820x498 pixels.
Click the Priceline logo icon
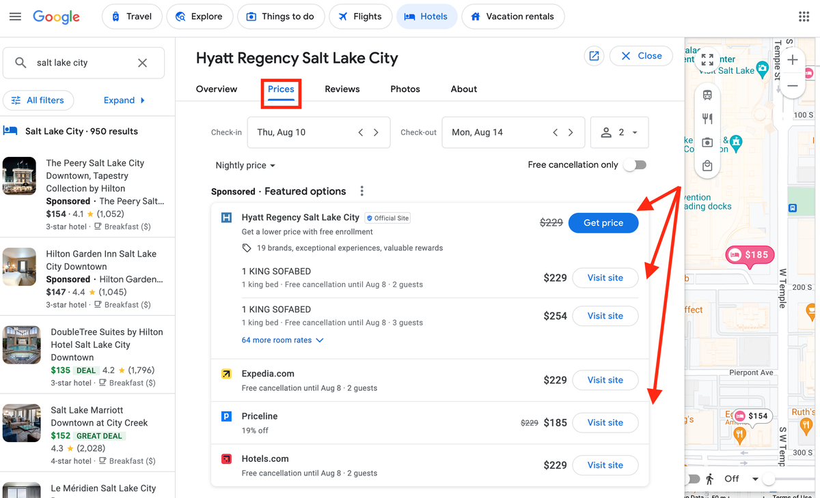click(226, 417)
